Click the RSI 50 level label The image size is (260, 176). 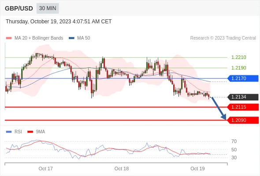234,150
